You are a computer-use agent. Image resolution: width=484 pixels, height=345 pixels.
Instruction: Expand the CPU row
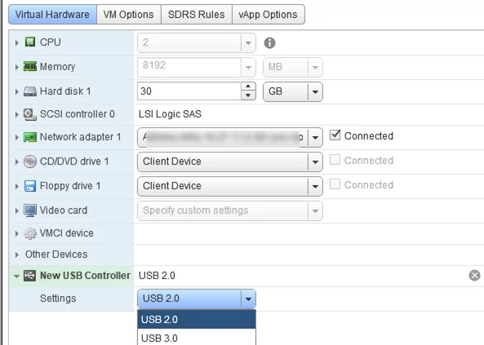(17, 42)
